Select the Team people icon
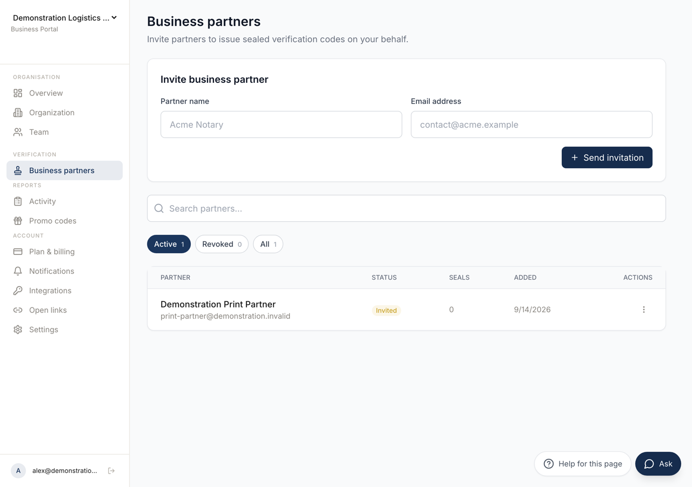 18,132
